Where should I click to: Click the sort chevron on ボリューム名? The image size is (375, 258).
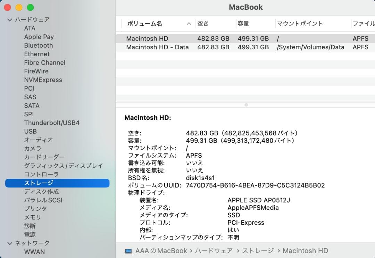[x=189, y=24]
